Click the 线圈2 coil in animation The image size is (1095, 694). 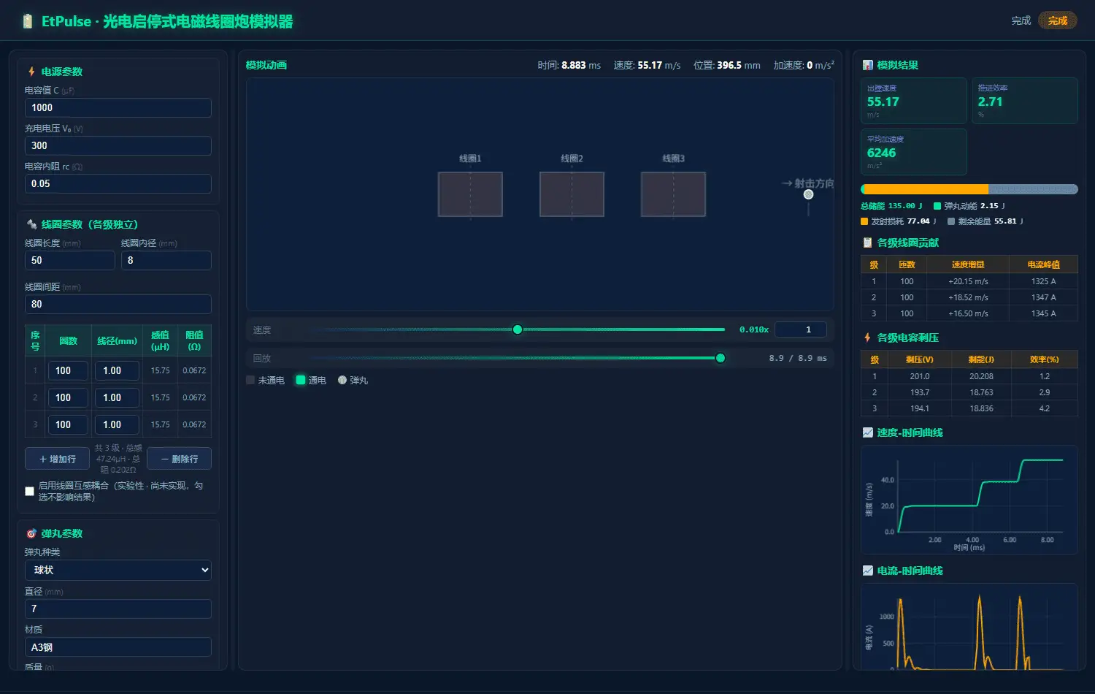tap(572, 194)
